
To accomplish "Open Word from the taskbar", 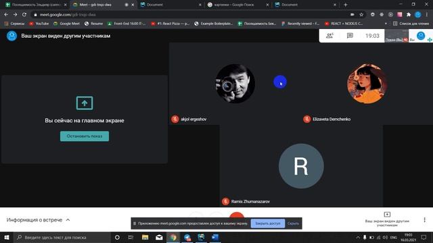I will point(215,237).
